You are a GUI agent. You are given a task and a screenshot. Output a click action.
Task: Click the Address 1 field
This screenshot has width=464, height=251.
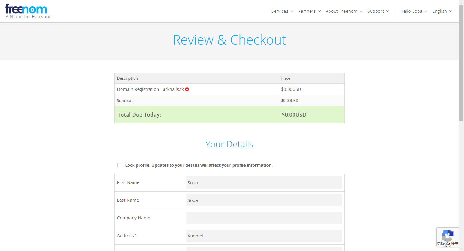click(264, 236)
